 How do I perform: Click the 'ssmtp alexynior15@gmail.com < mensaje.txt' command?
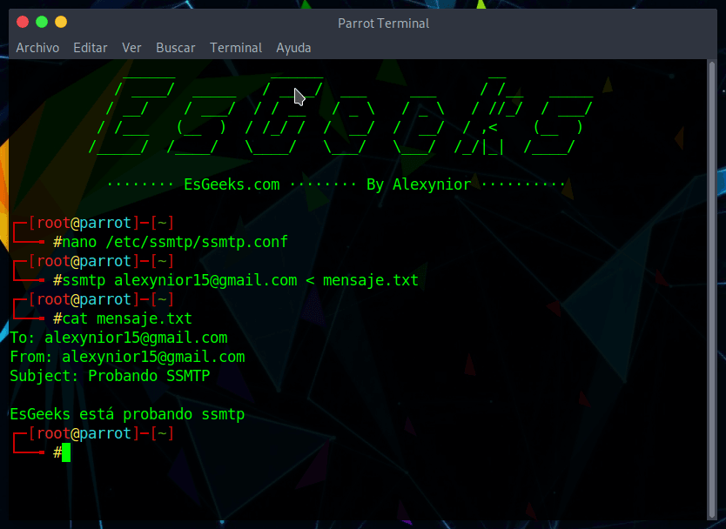pos(240,280)
